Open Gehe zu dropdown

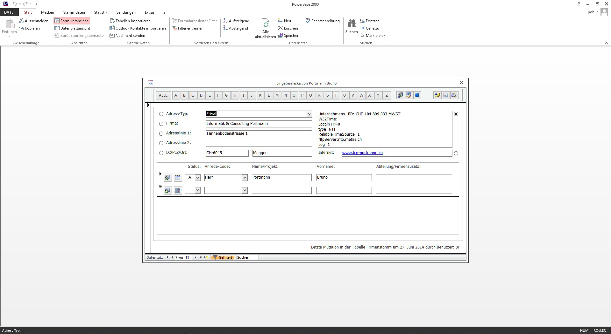click(371, 28)
